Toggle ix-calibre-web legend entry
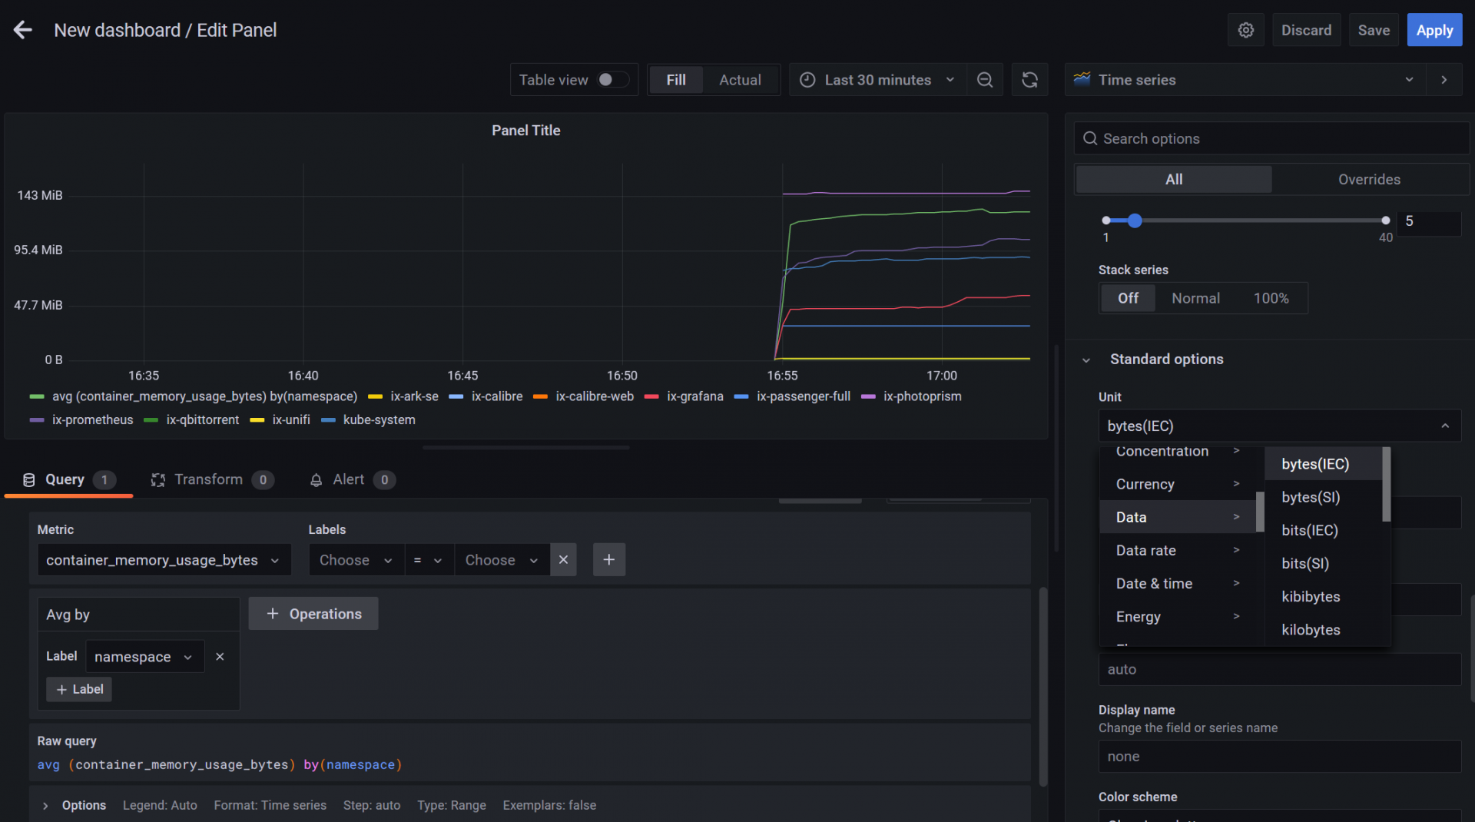The width and height of the screenshot is (1475, 822). [595, 396]
